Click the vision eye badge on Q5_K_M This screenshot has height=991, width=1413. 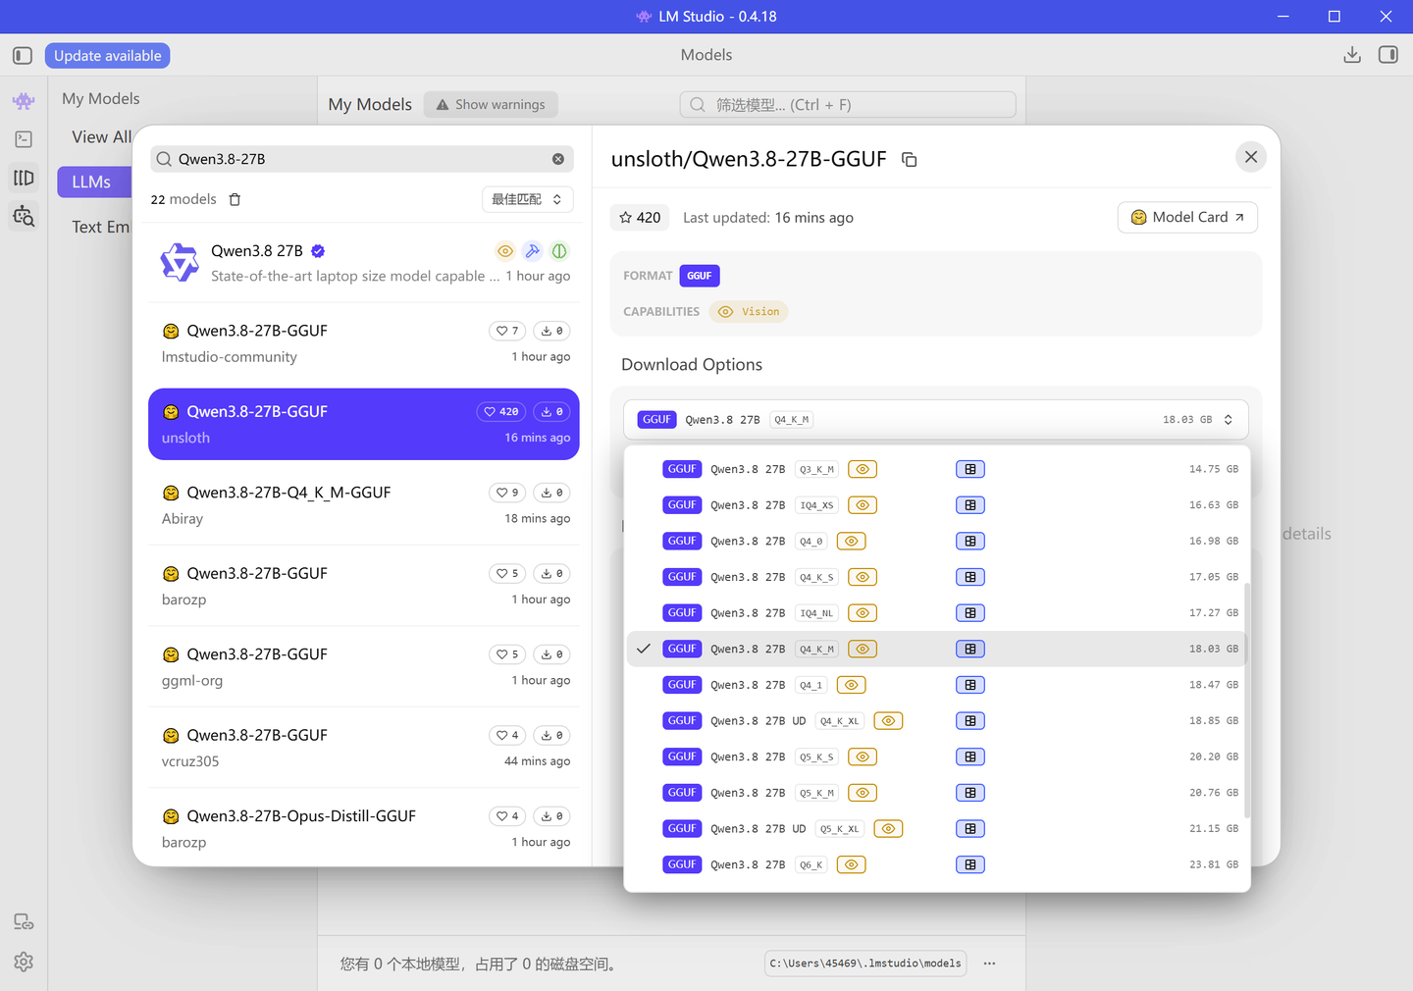863,793
